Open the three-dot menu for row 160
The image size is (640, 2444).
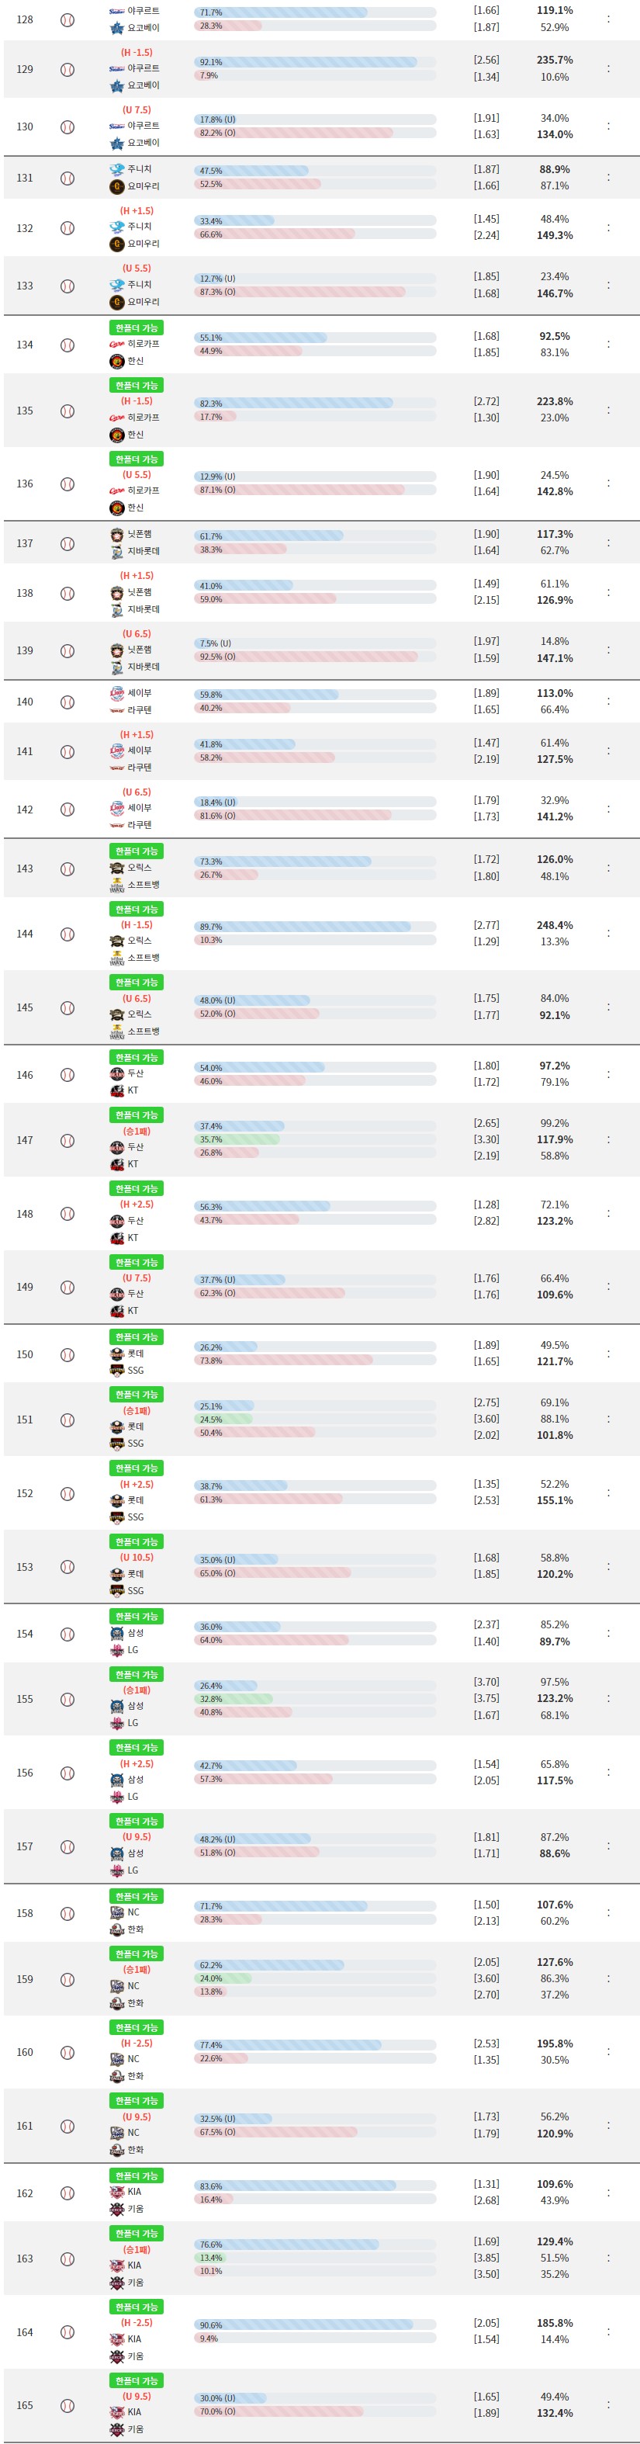point(607,2051)
